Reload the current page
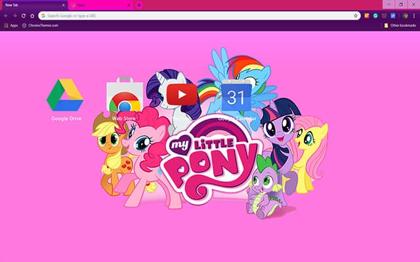The height and width of the screenshot is (262, 420). click(24, 16)
